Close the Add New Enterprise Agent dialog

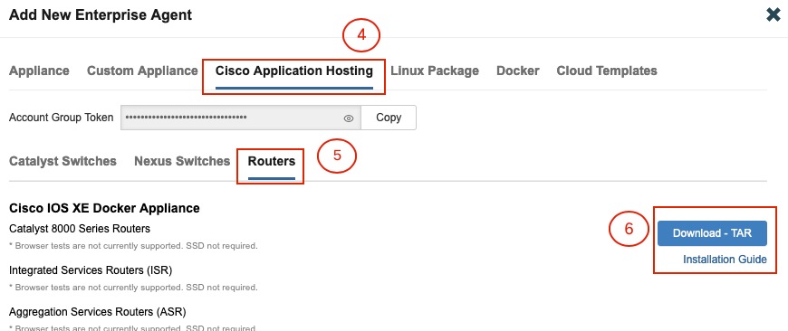[773, 14]
